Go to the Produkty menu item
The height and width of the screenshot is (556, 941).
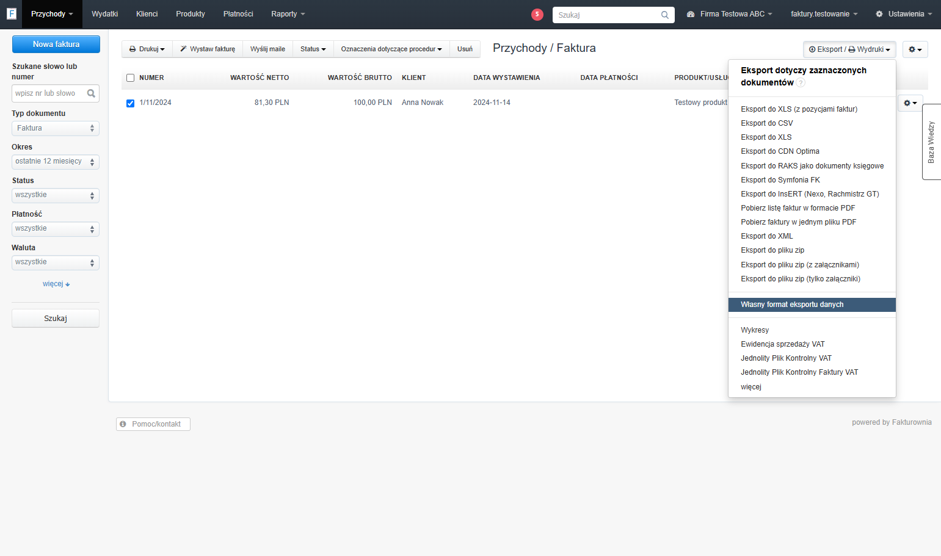(191, 14)
